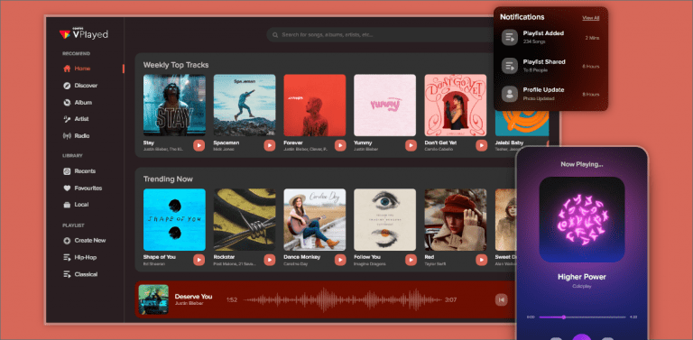Click the VPlayed logo
This screenshot has height=340, width=693.
84,34
